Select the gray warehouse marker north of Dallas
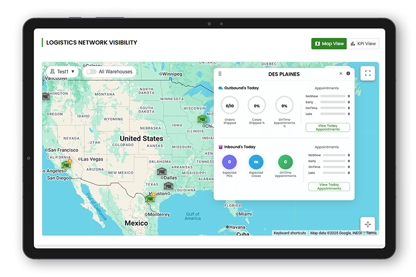The width and height of the screenshot is (416, 277). pos(162,172)
